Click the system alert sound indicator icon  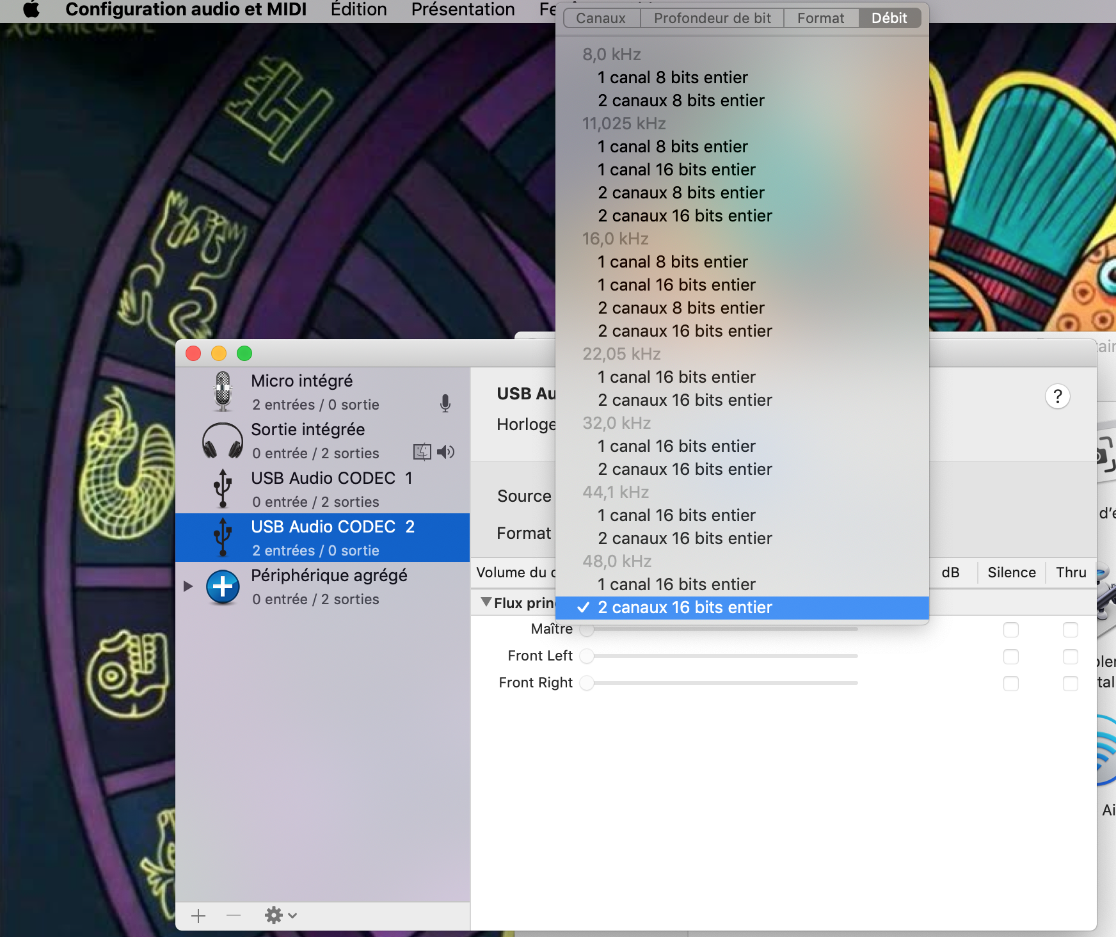[422, 452]
